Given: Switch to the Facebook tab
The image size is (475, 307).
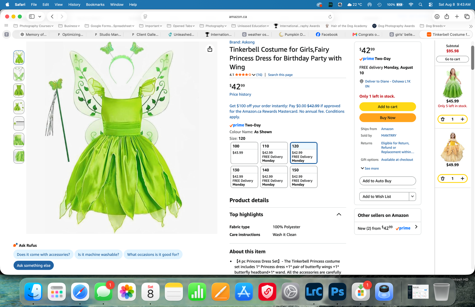Looking at the screenshot, I should [327, 34].
